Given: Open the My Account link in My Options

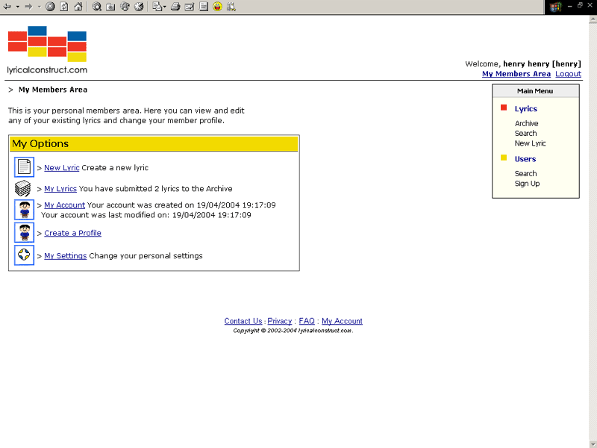Looking at the screenshot, I should (64, 205).
